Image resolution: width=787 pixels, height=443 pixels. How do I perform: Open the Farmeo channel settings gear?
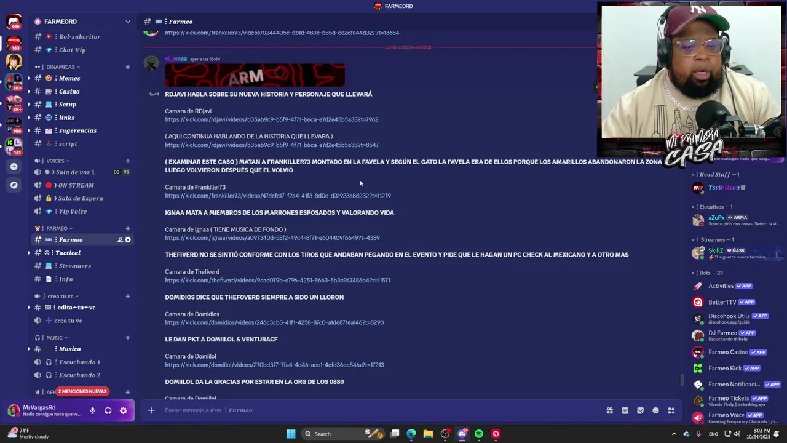pos(128,240)
